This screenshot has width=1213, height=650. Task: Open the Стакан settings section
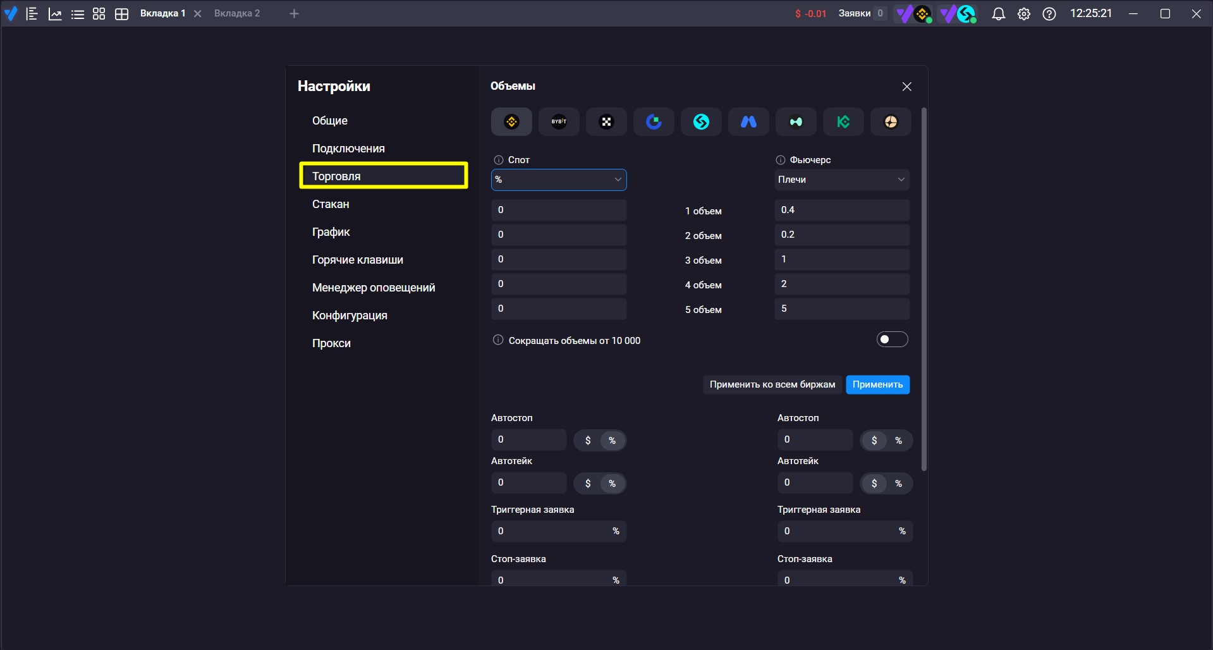click(x=331, y=204)
